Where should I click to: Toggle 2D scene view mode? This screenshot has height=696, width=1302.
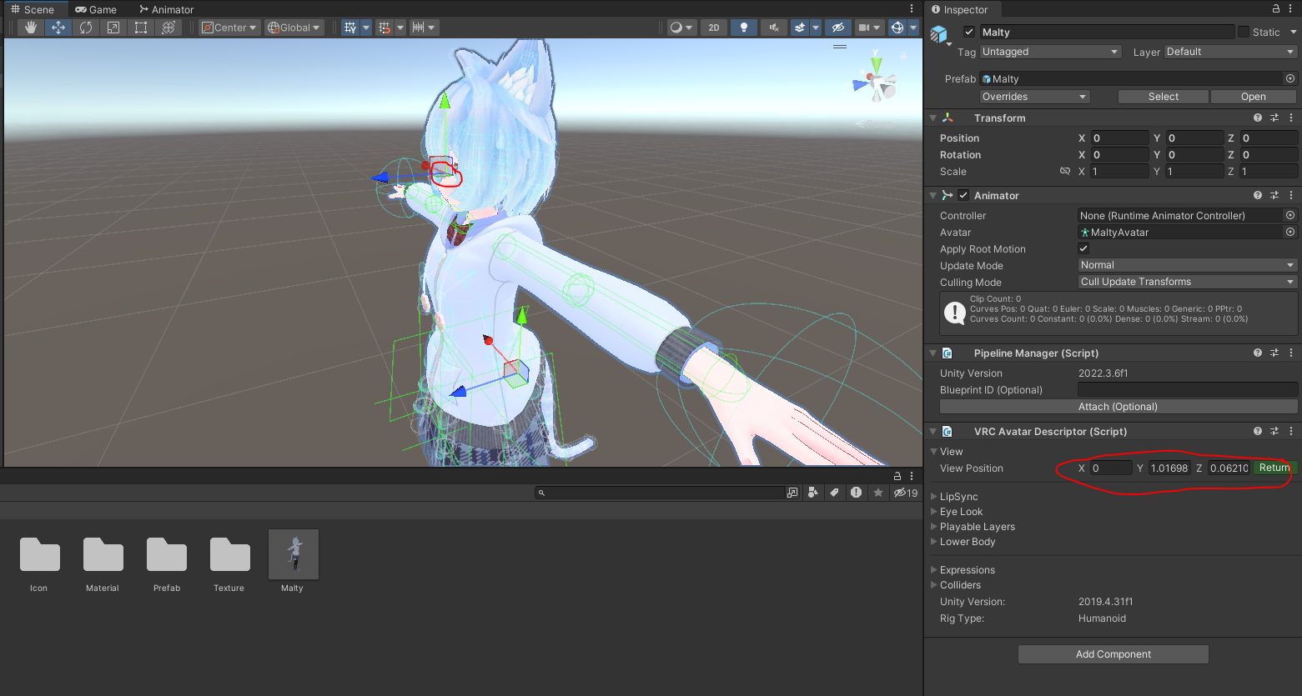(x=714, y=28)
